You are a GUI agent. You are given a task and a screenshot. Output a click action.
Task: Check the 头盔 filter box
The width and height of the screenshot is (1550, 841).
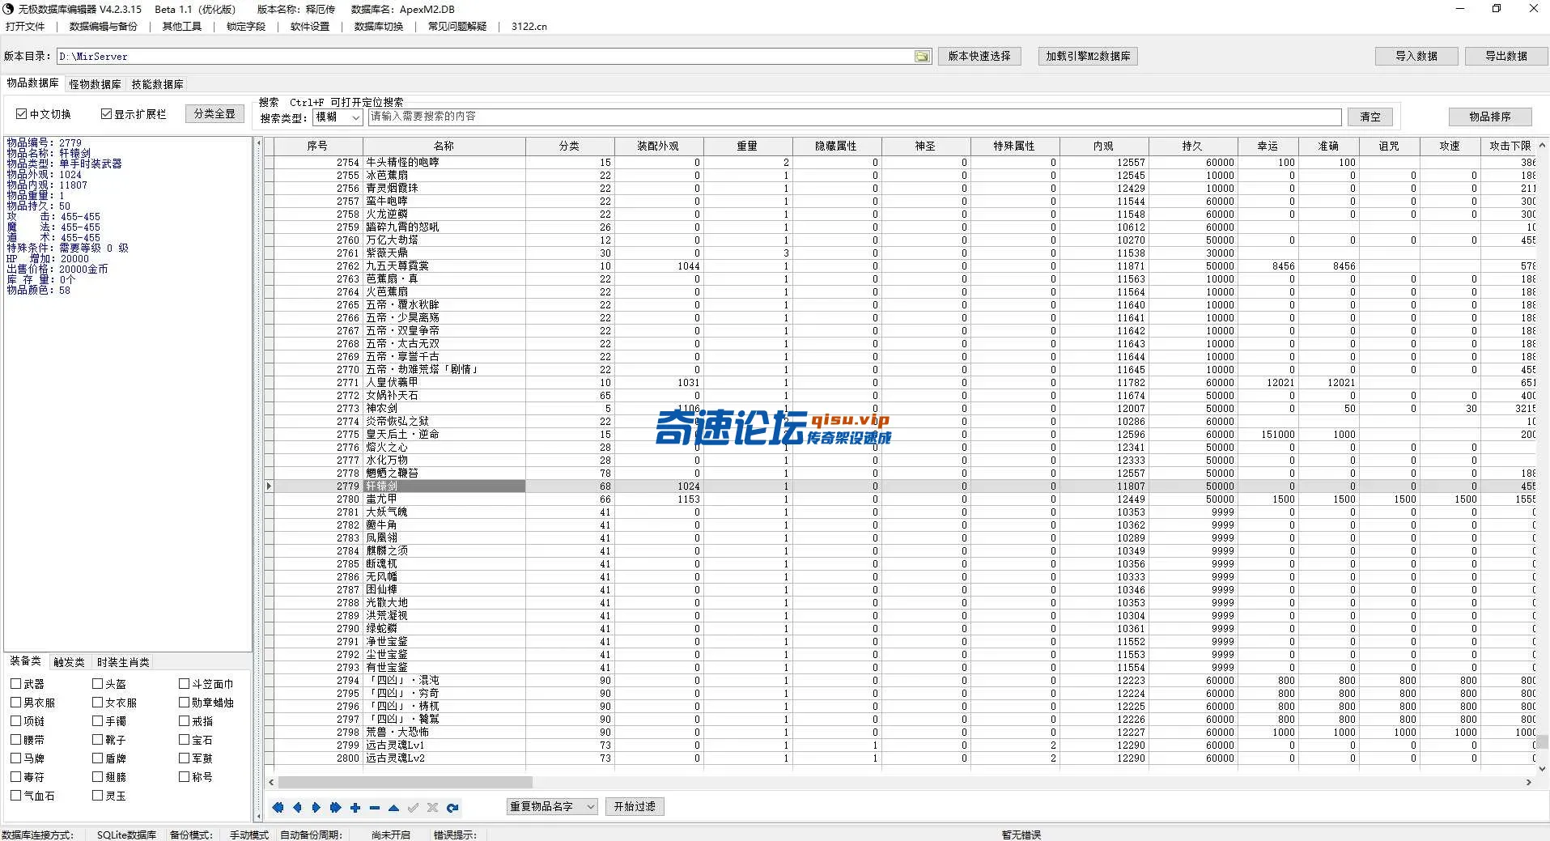(98, 684)
